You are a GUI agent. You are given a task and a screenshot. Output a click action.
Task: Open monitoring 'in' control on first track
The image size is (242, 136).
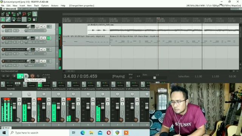16,31
